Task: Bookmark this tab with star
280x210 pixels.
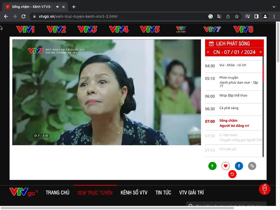Action: (237, 16)
